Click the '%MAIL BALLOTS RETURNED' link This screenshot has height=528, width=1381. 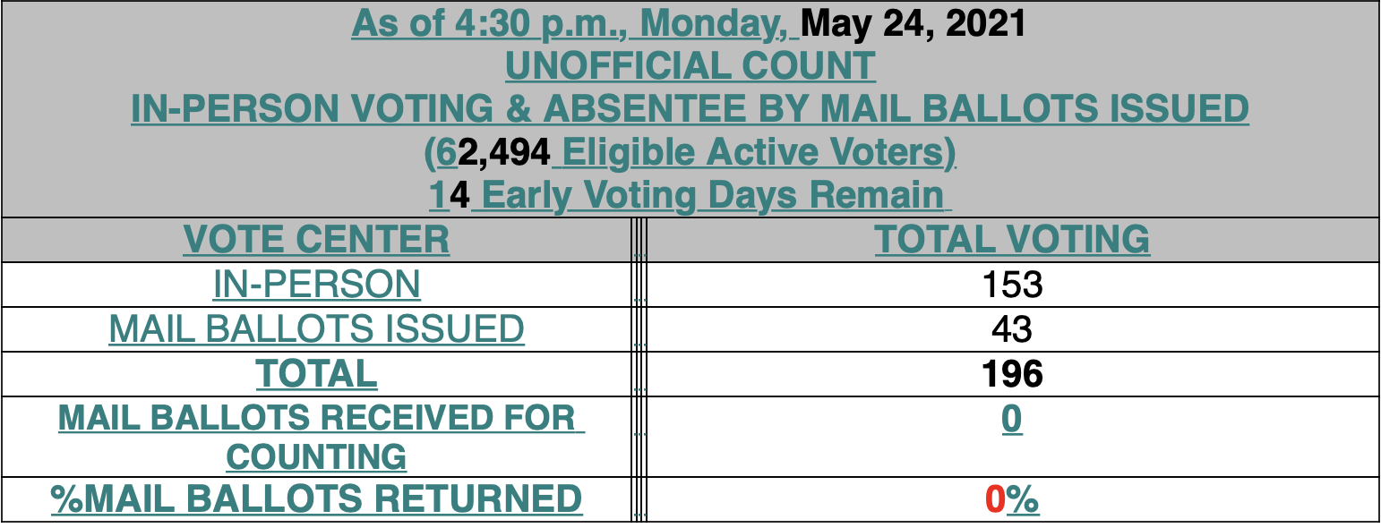(316, 498)
